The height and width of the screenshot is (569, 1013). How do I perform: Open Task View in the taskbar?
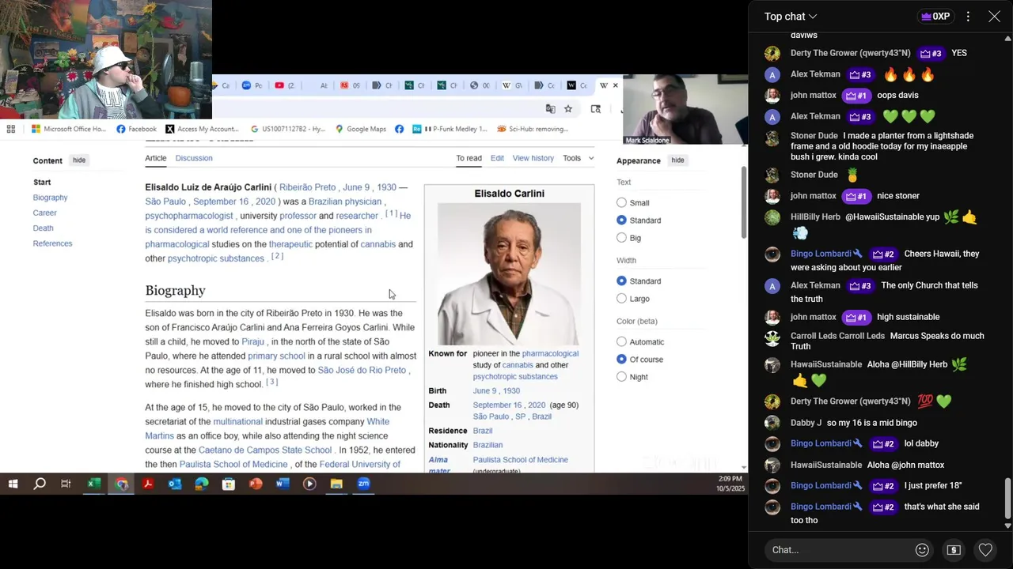66,484
